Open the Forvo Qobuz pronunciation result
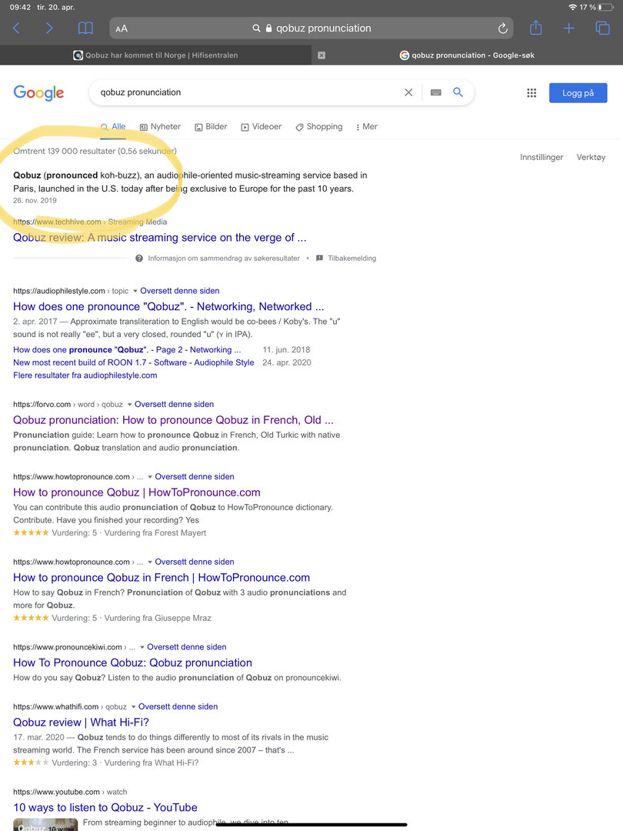Screen dimensions: 623x831 (x=173, y=420)
